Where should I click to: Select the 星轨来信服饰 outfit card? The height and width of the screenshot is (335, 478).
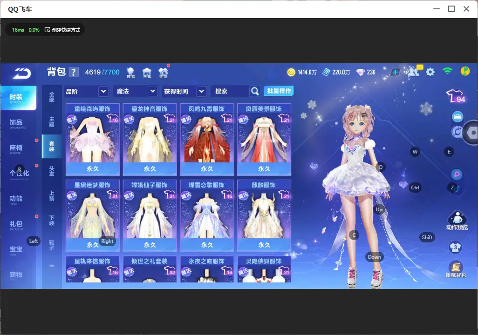pyautogui.click(x=93, y=269)
